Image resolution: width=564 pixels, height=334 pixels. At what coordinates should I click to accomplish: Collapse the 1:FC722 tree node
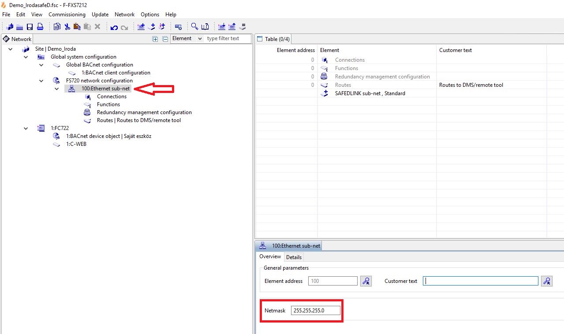pos(26,128)
